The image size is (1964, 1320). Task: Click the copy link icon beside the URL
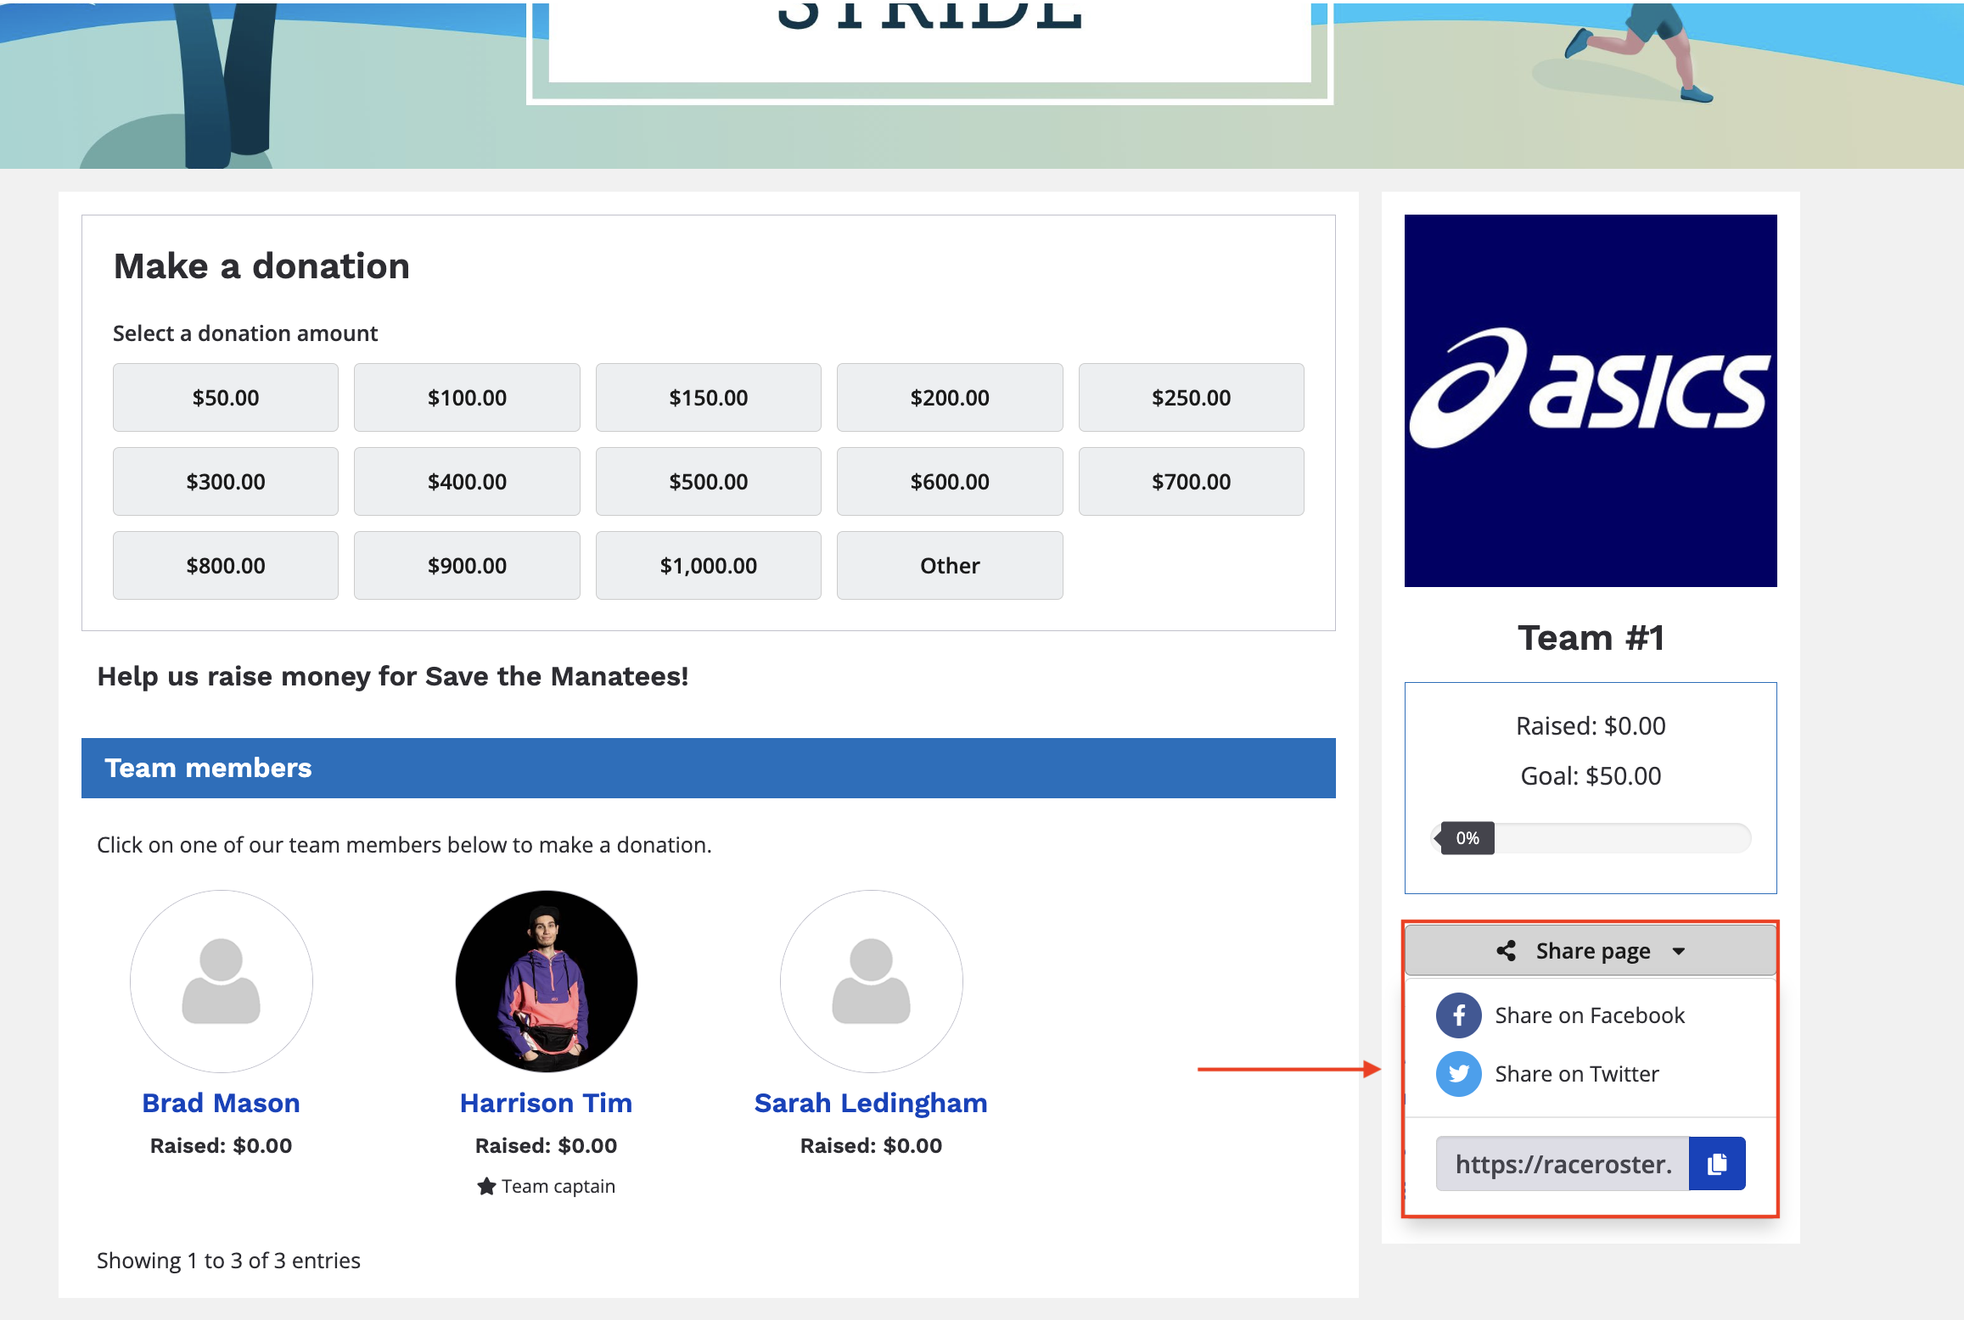[x=1716, y=1163]
